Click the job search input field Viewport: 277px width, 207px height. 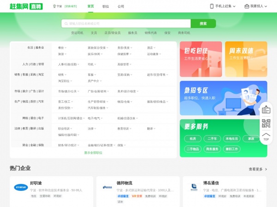(x=126, y=23)
